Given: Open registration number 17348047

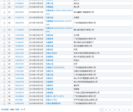Looking at the screenshot, I should pyautogui.click(x=19, y=68).
